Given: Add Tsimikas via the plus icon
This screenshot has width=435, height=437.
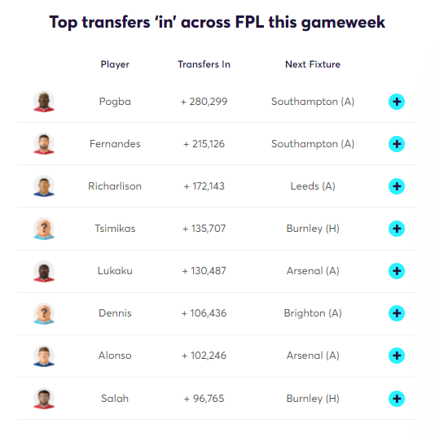Looking at the screenshot, I should click(397, 229).
